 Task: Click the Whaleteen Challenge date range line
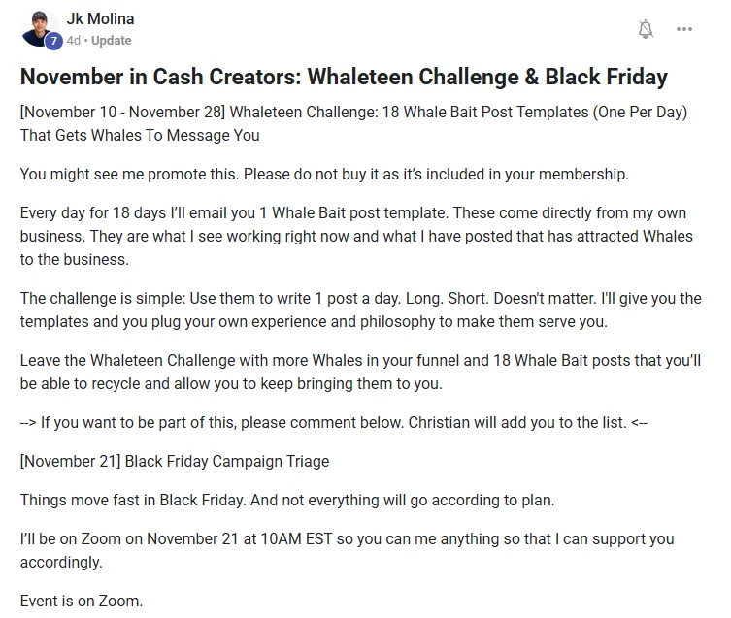click(353, 112)
